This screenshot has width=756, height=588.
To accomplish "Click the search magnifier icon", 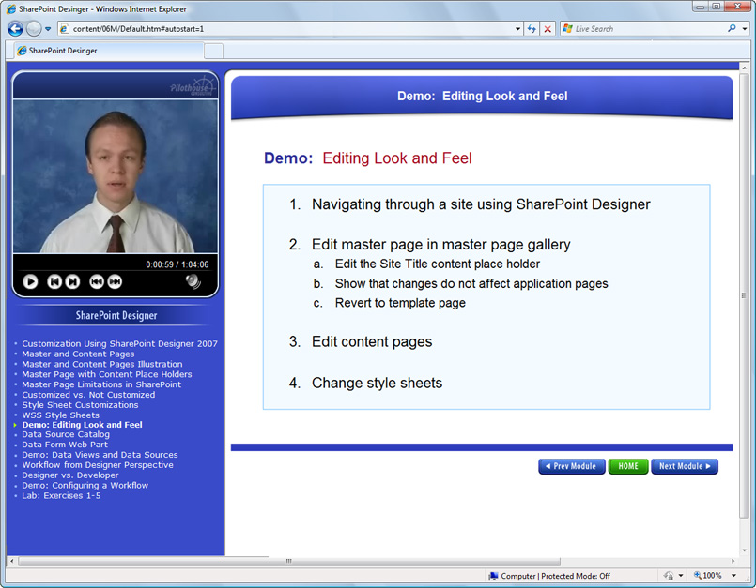I will (x=732, y=28).
